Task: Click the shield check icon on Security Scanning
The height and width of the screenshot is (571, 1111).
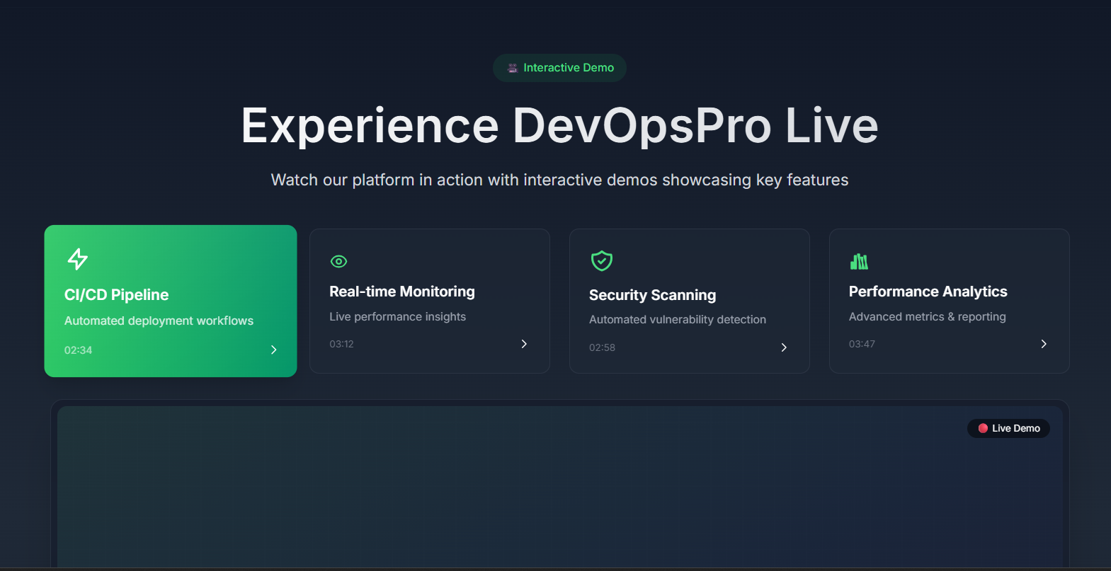Action: coord(602,261)
